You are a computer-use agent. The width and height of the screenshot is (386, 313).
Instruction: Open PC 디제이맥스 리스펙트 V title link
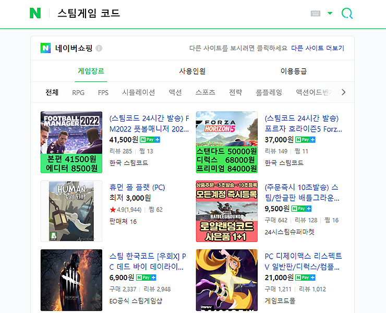tap(303, 261)
